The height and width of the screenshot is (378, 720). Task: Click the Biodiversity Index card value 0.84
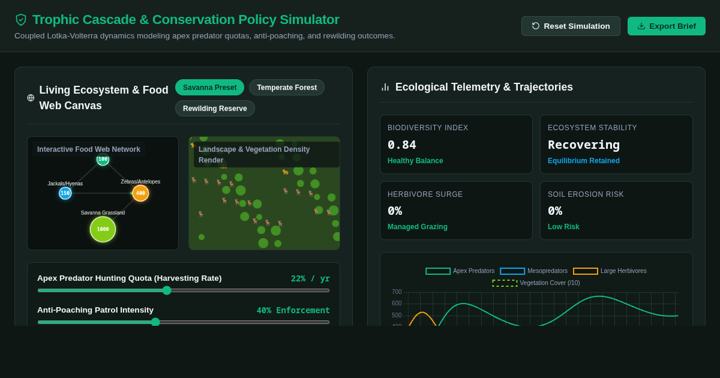[402, 145]
